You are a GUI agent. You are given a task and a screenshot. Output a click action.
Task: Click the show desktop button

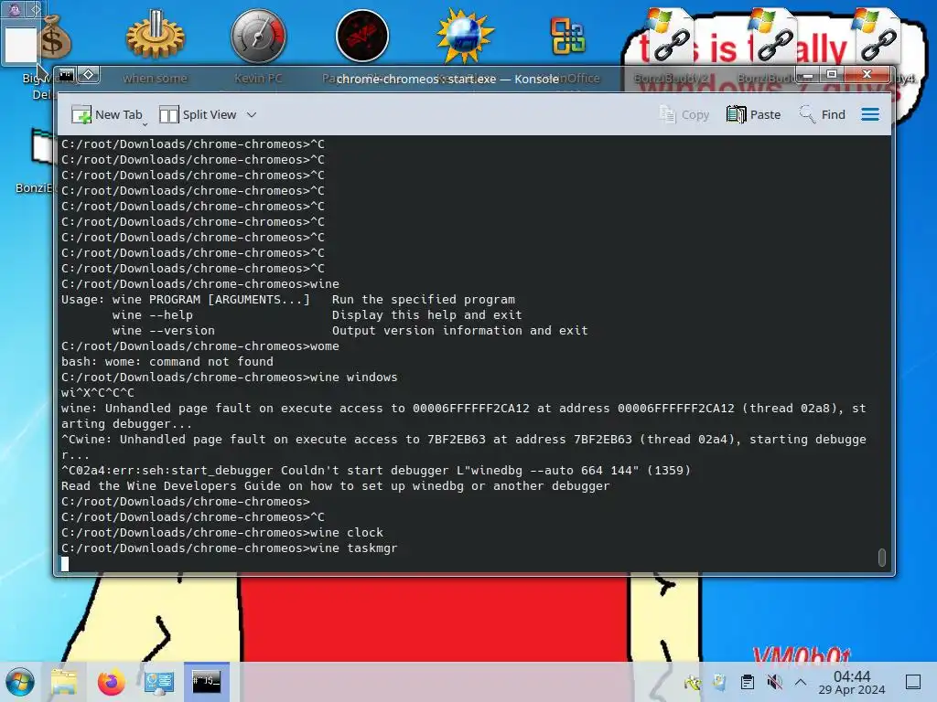pyautogui.click(x=913, y=682)
